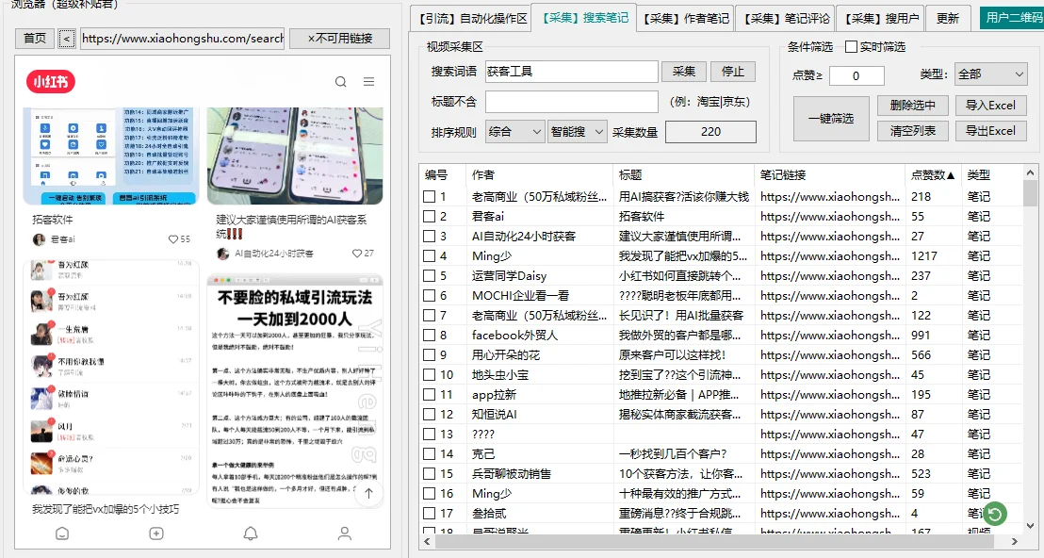The image size is (1044, 558).
Task: Select the Xiaohongshu home icon in bottom navigation
Action: coord(61,533)
